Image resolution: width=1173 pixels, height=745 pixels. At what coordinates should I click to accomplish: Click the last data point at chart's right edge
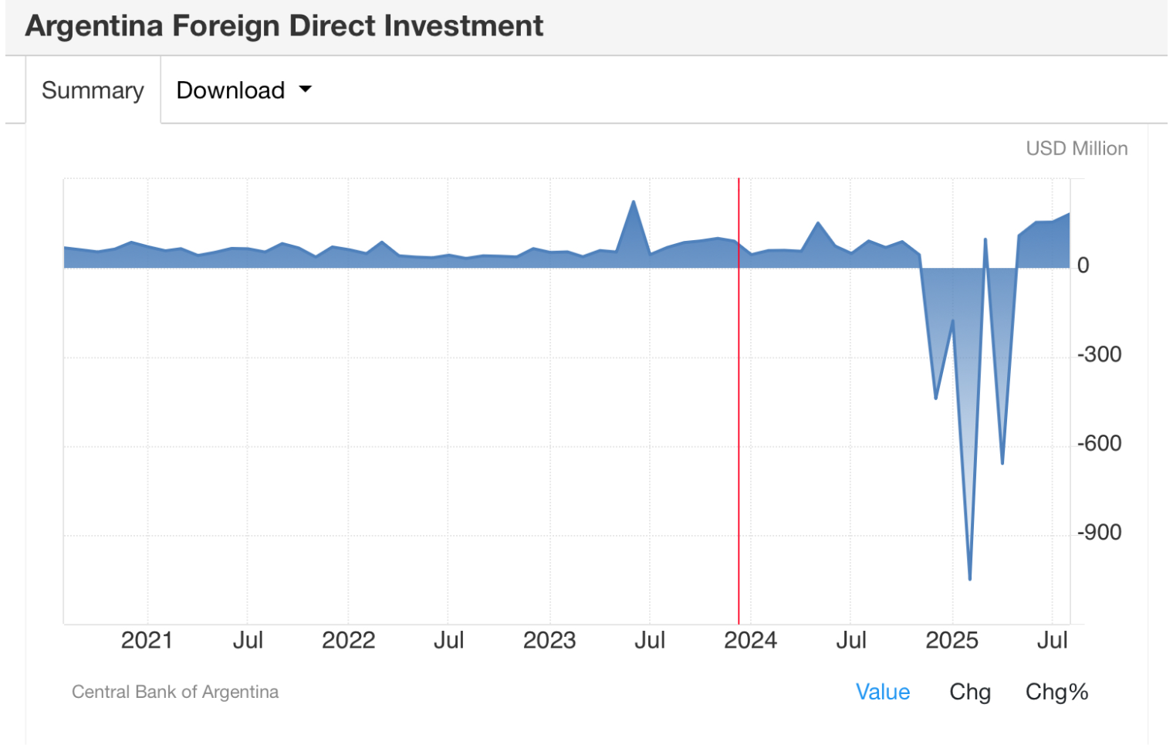click(1069, 214)
